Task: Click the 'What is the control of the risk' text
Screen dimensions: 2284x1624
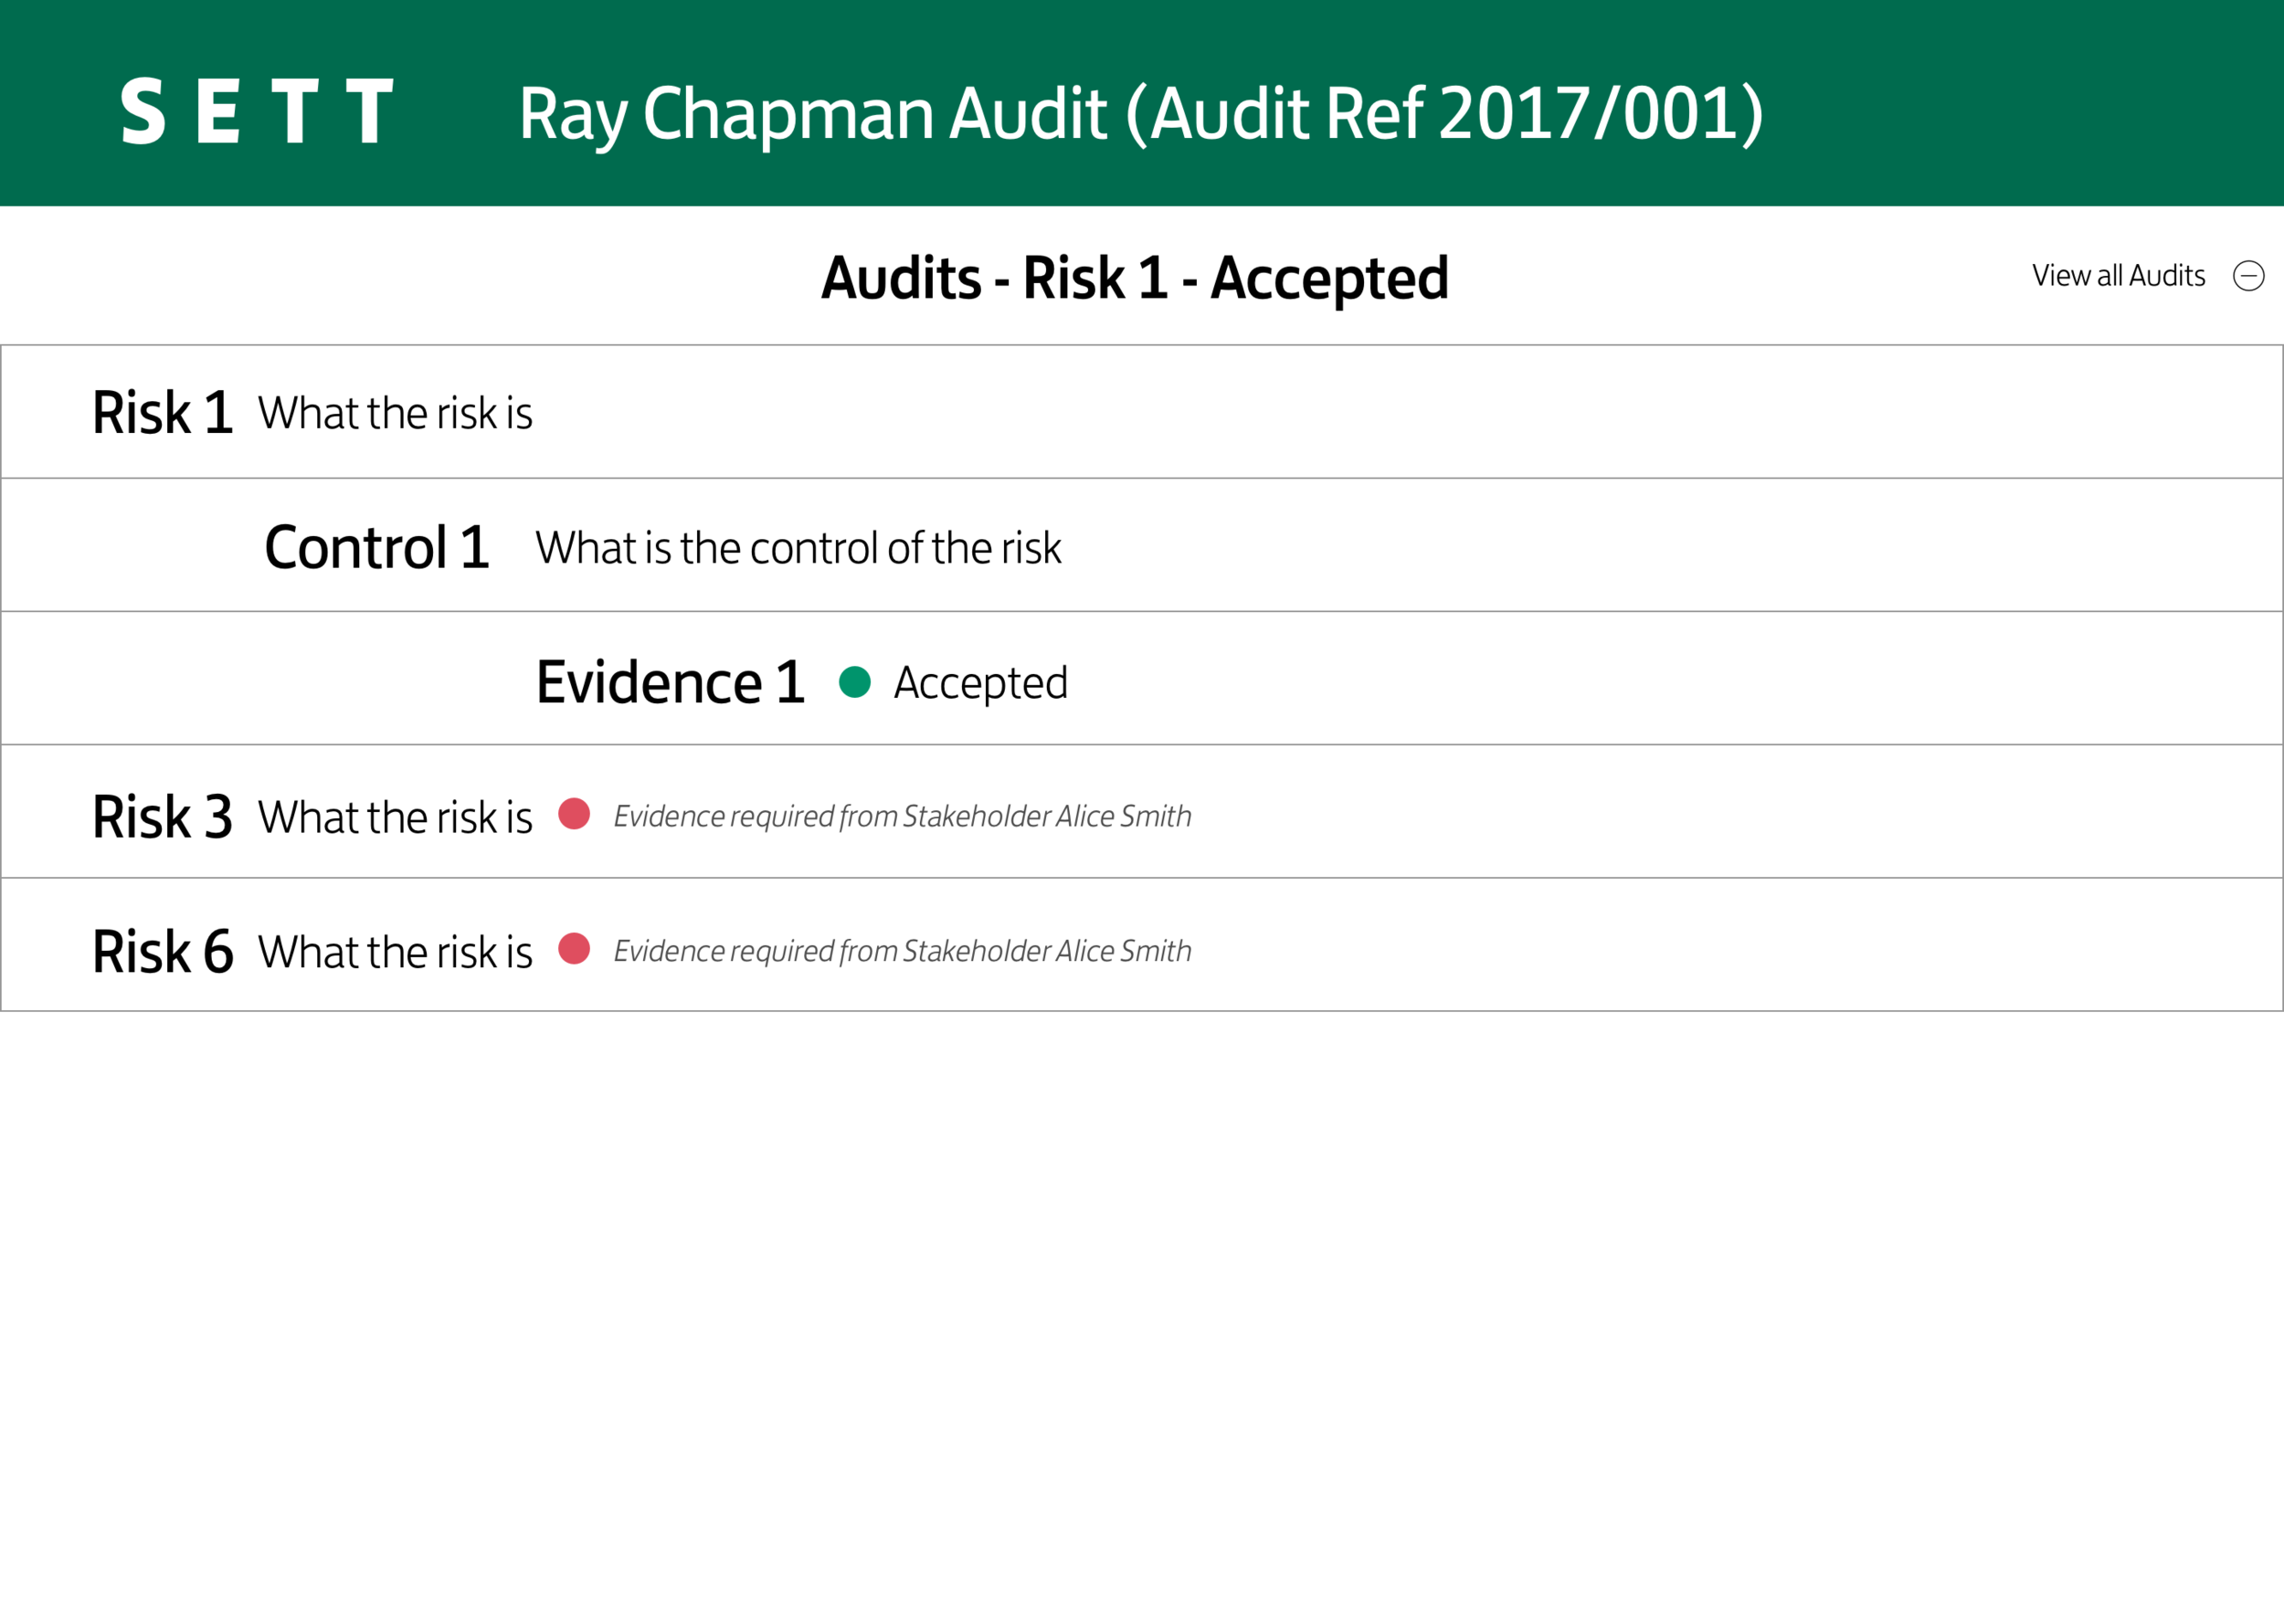Action: click(x=798, y=548)
